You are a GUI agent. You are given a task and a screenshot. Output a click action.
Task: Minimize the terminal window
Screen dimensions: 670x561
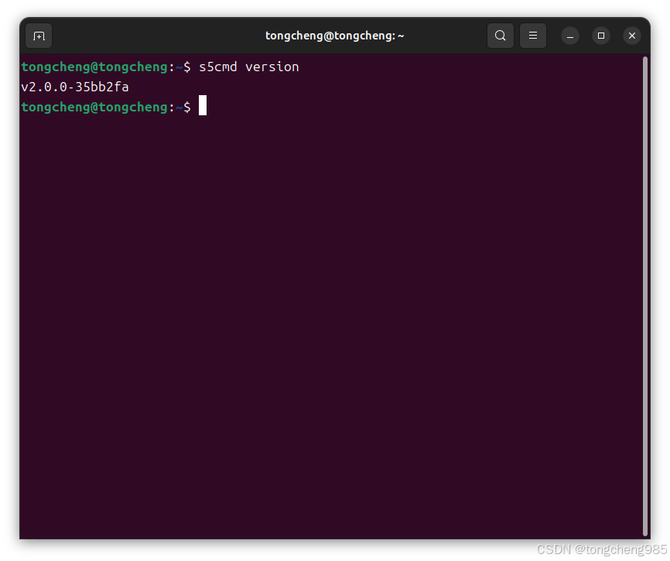click(x=570, y=36)
